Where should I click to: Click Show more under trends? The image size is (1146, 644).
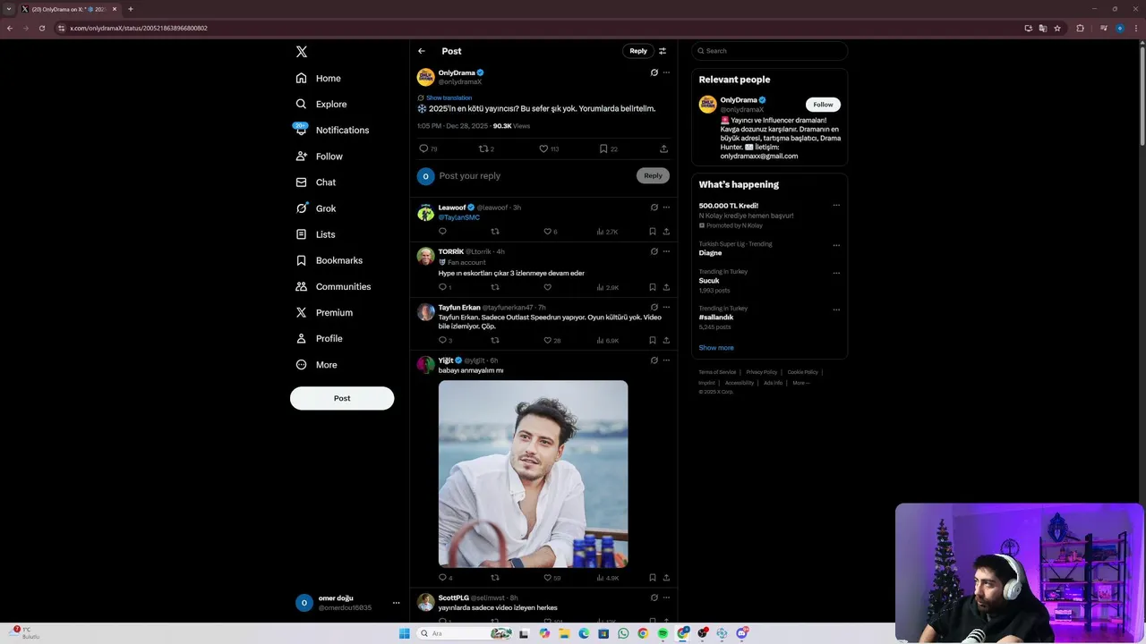coord(716,348)
